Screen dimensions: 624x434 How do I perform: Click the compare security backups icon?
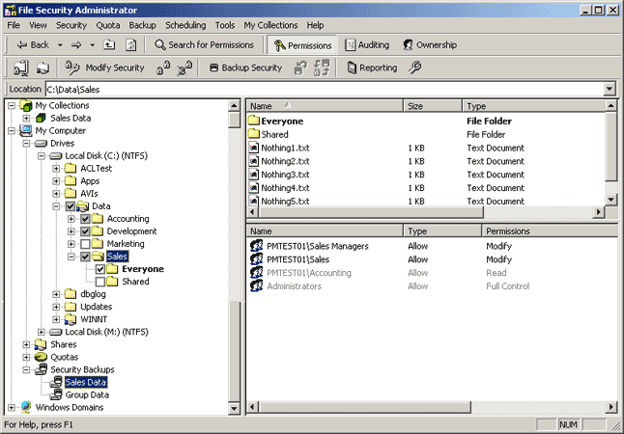click(x=322, y=68)
